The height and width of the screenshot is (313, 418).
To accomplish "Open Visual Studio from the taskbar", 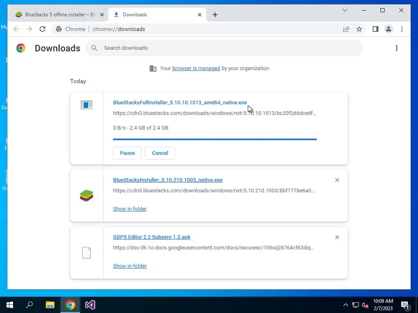I will point(90,305).
